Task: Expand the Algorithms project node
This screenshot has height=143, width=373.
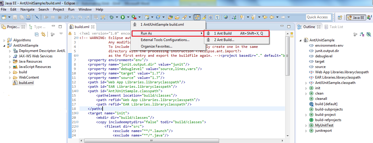Action: coord(4,40)
